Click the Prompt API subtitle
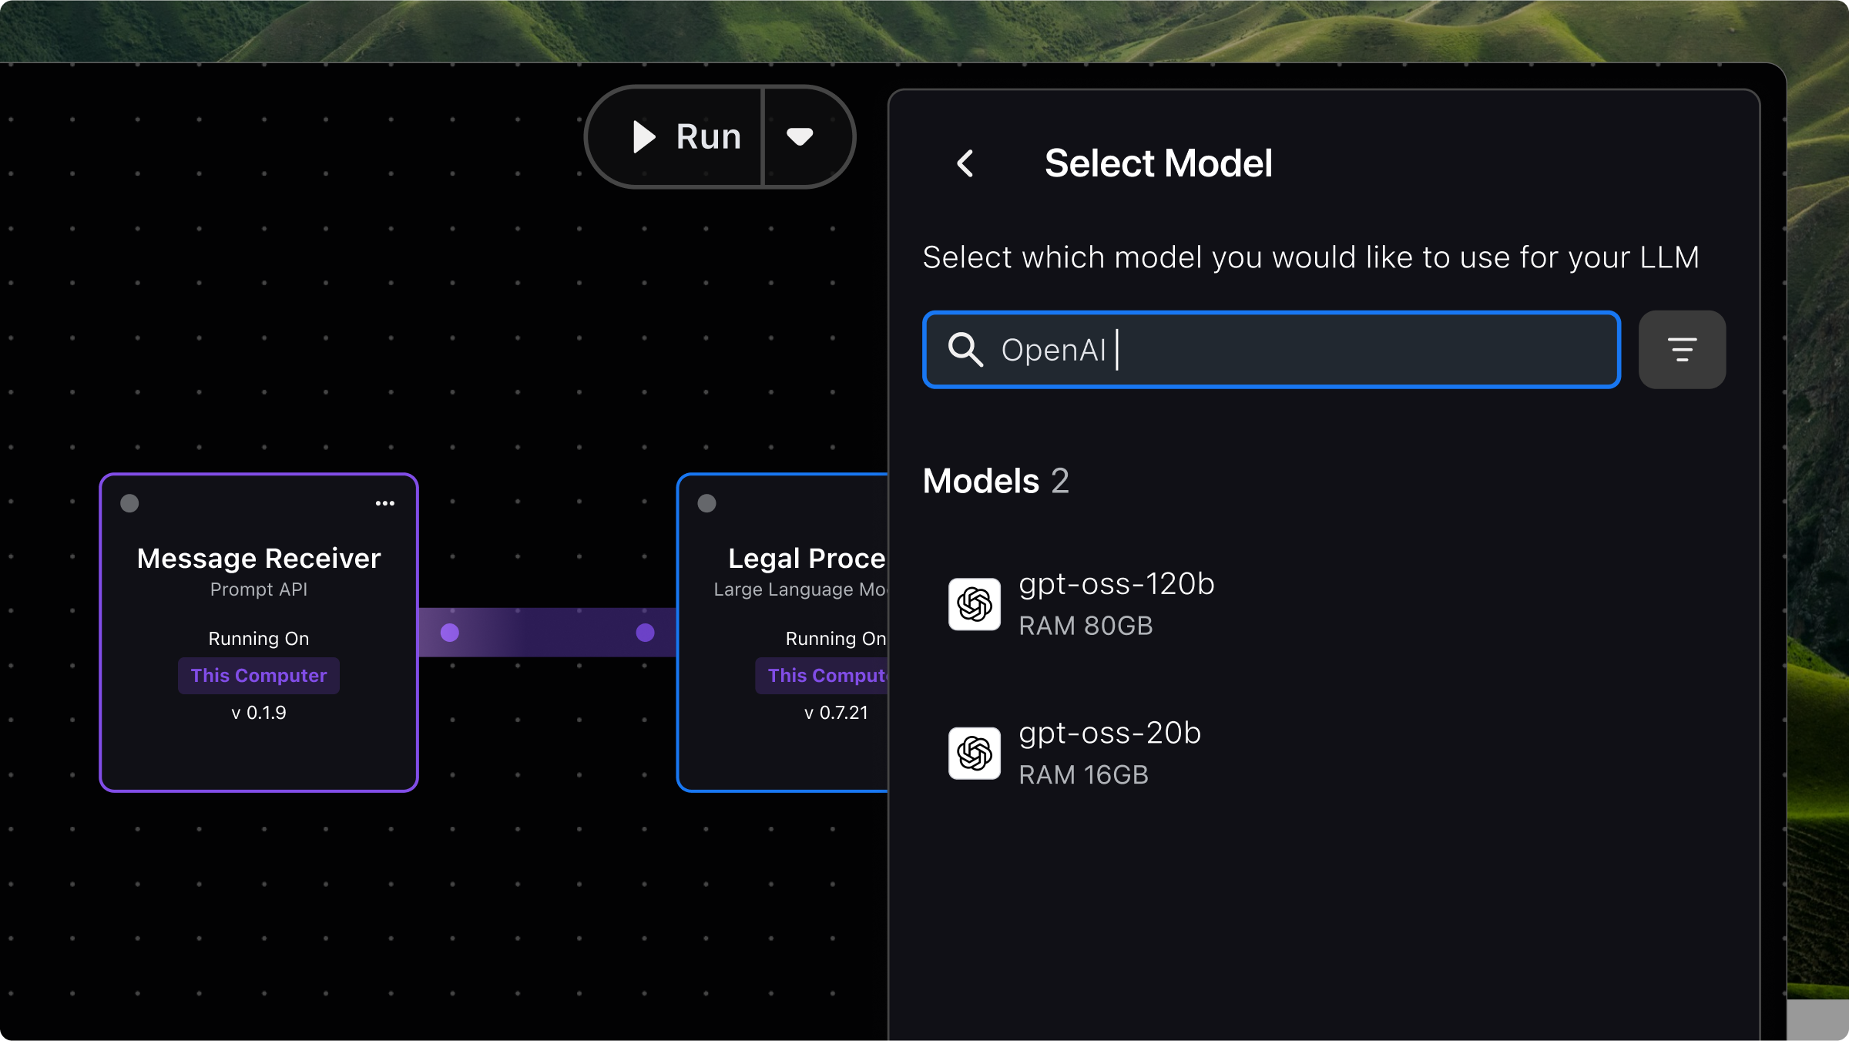This screenshot has height=1041, width=1849. [259, 589]
